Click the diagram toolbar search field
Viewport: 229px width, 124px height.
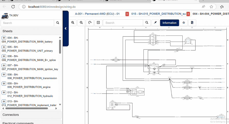click(123, 23)
